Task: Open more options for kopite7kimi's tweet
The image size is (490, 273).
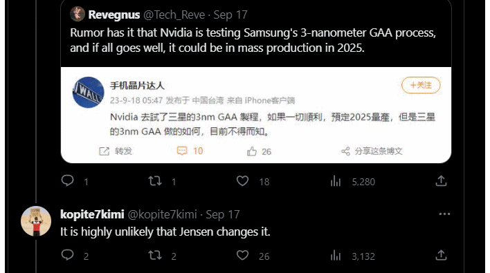Action: pos(444,214)
